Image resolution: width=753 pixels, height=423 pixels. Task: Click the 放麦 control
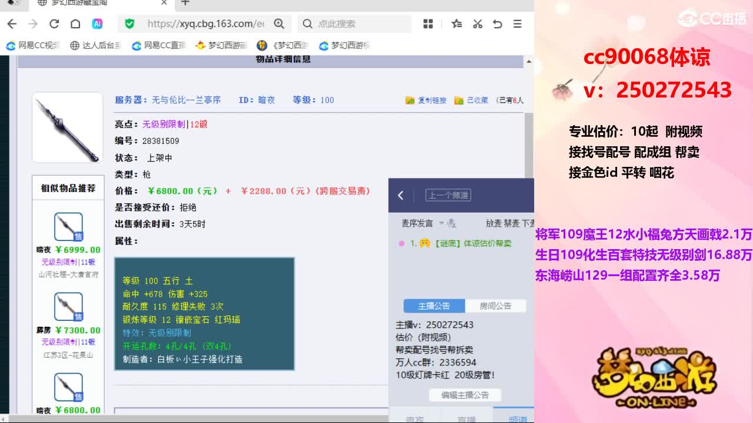494,223
